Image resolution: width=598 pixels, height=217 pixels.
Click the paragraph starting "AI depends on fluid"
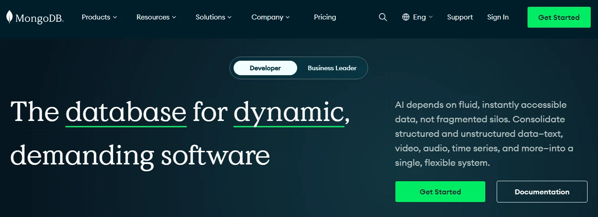[x=485, y=134]
